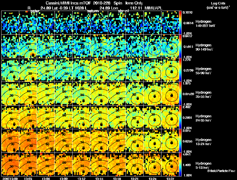Click the 13:09 time label
237x180 pixels.
(64, 179)
